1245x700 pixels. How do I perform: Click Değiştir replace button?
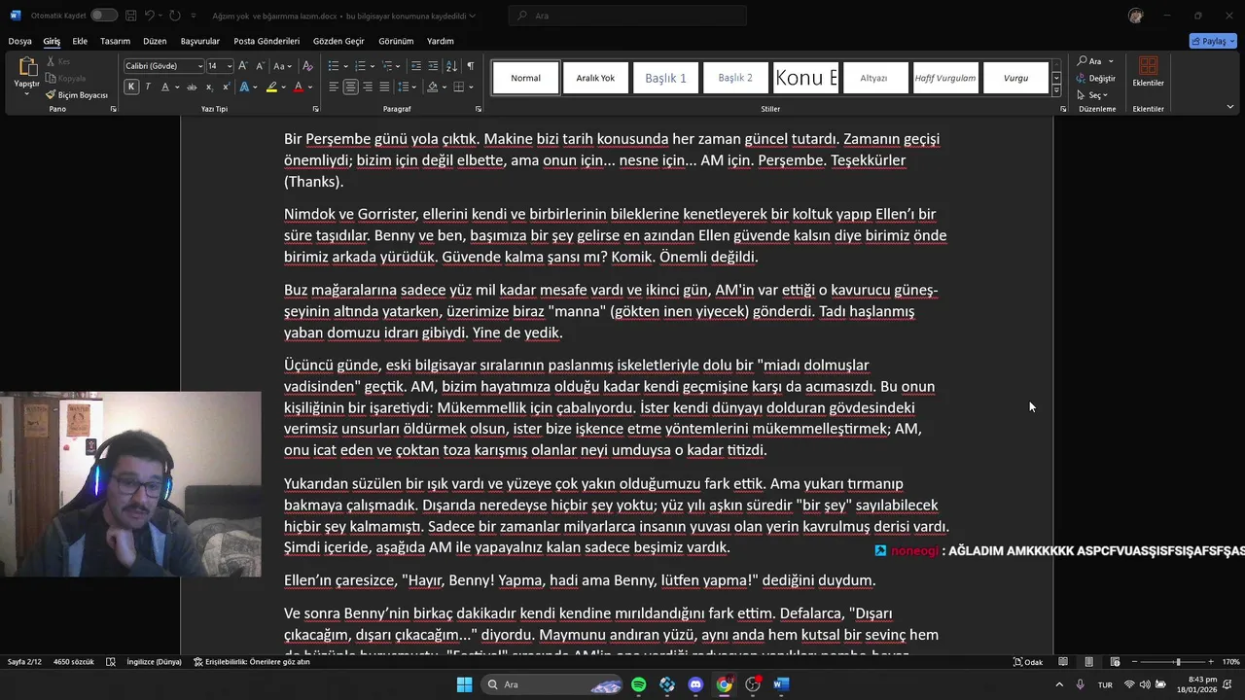pos(1096,78)
